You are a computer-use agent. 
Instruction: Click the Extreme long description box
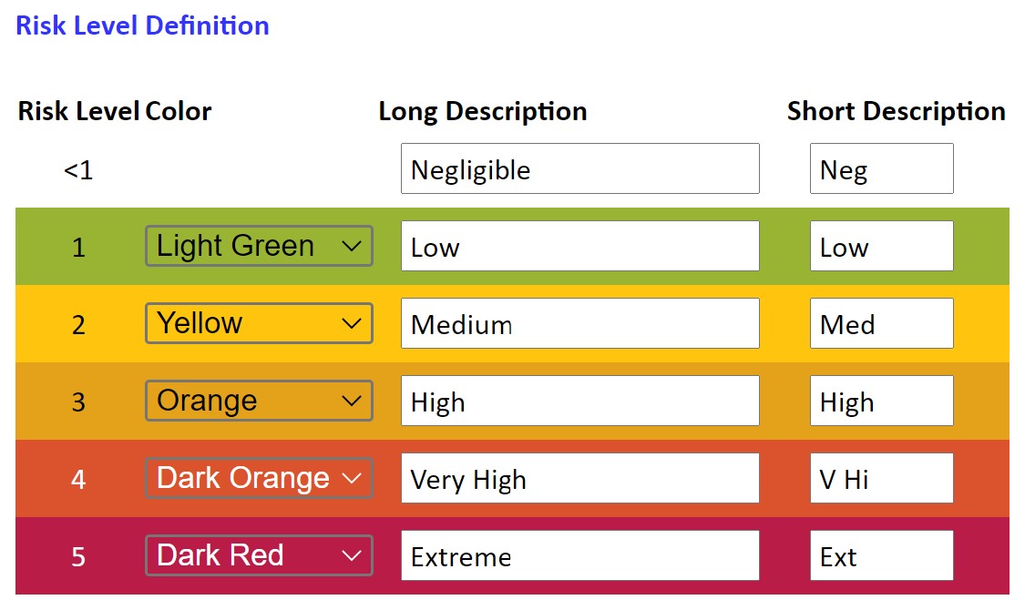[x=579, y=555]
